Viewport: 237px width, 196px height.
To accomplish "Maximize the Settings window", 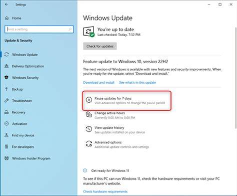I will click(220, 5).
